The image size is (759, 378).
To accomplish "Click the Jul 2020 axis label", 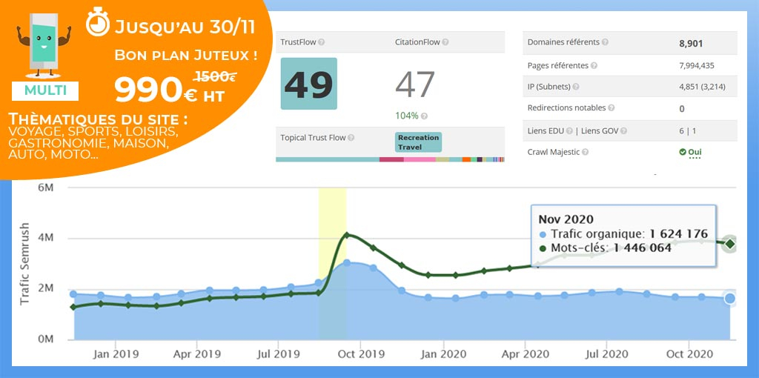I will [606, 354].
